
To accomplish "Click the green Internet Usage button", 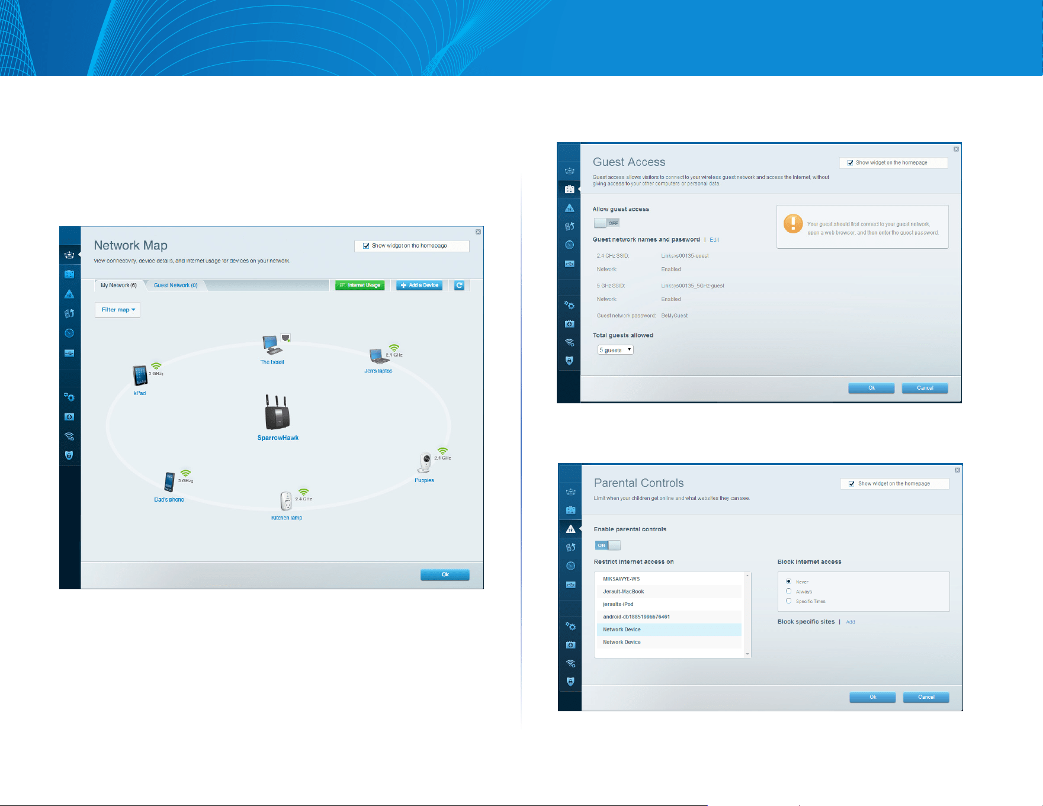I will coord(360,285).
